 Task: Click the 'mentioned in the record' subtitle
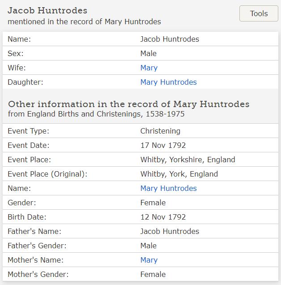pyautogui.click(x=84, y=22)
